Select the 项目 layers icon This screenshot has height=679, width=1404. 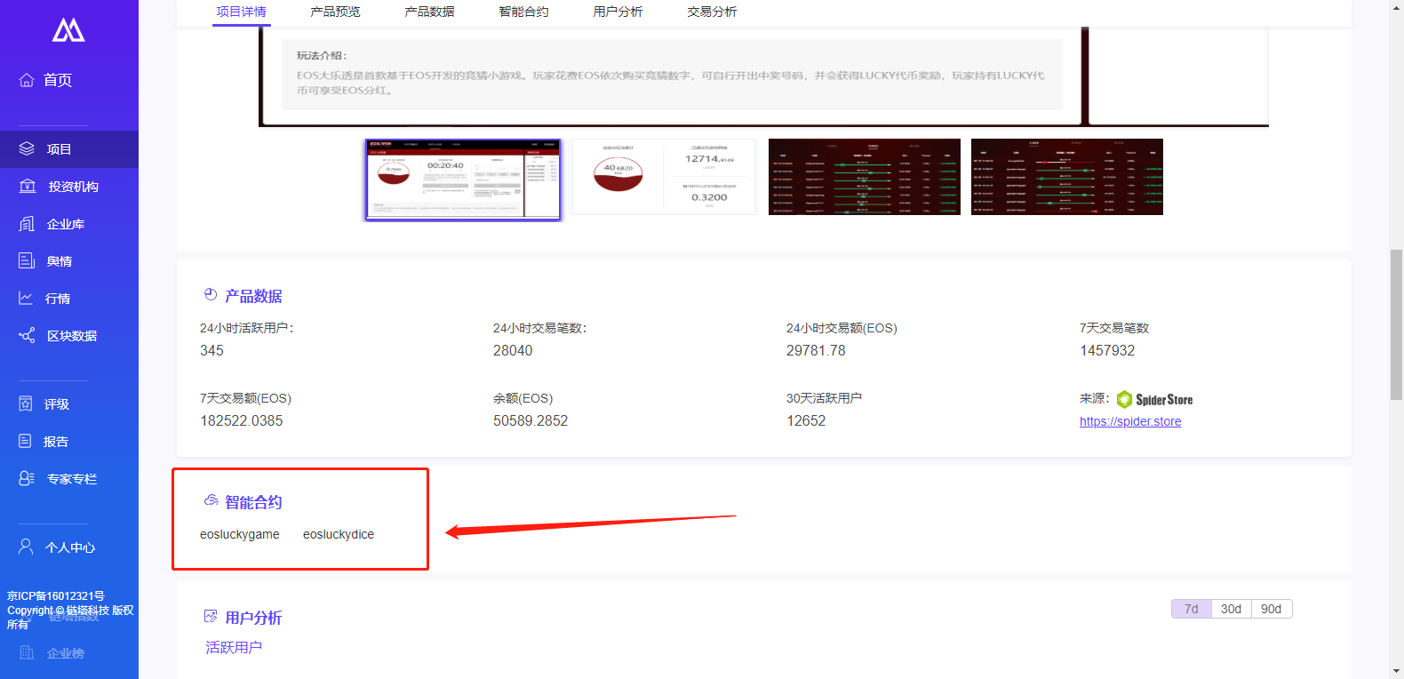(x=27, y=148)
